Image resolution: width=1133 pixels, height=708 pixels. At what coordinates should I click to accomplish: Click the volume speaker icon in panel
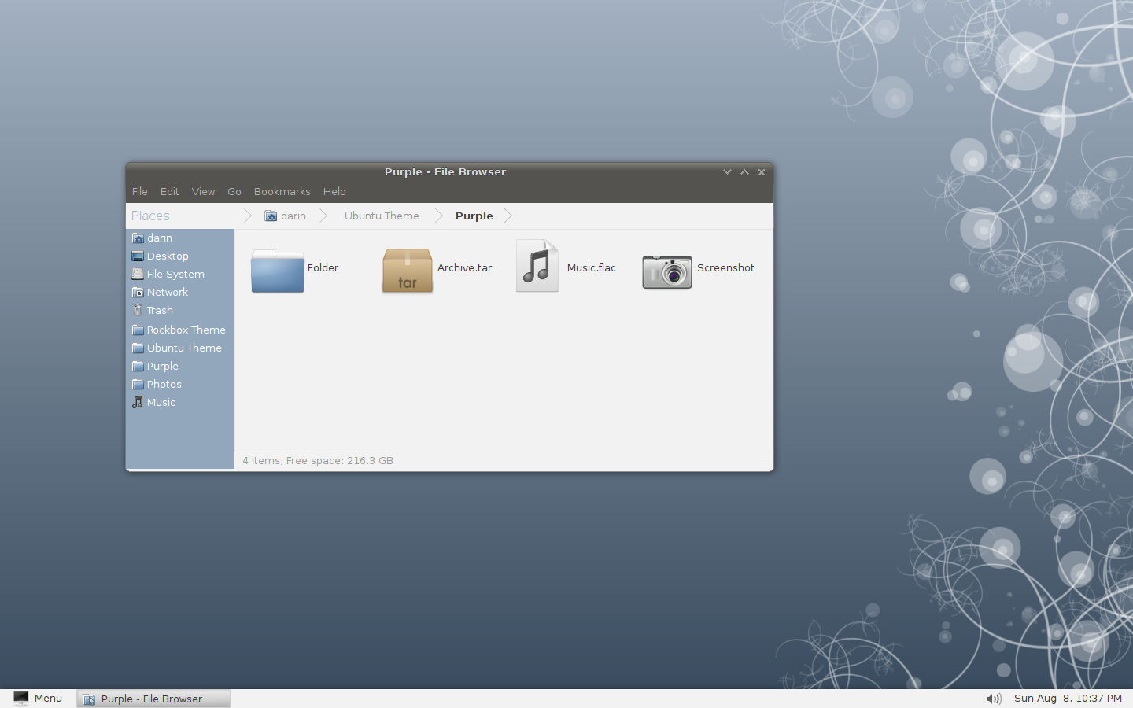pos(994,699)
